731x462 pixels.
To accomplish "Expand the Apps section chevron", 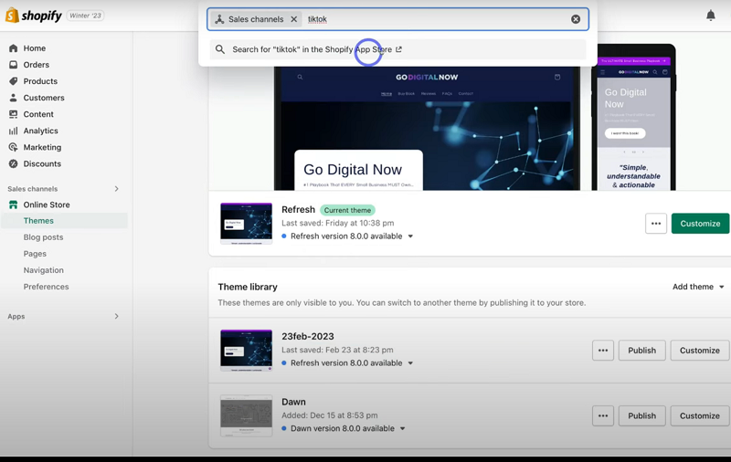I will point(117,316).
